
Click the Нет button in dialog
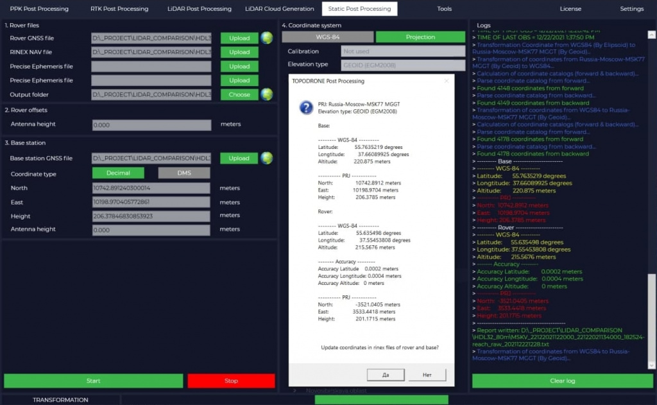coord(426,374)
